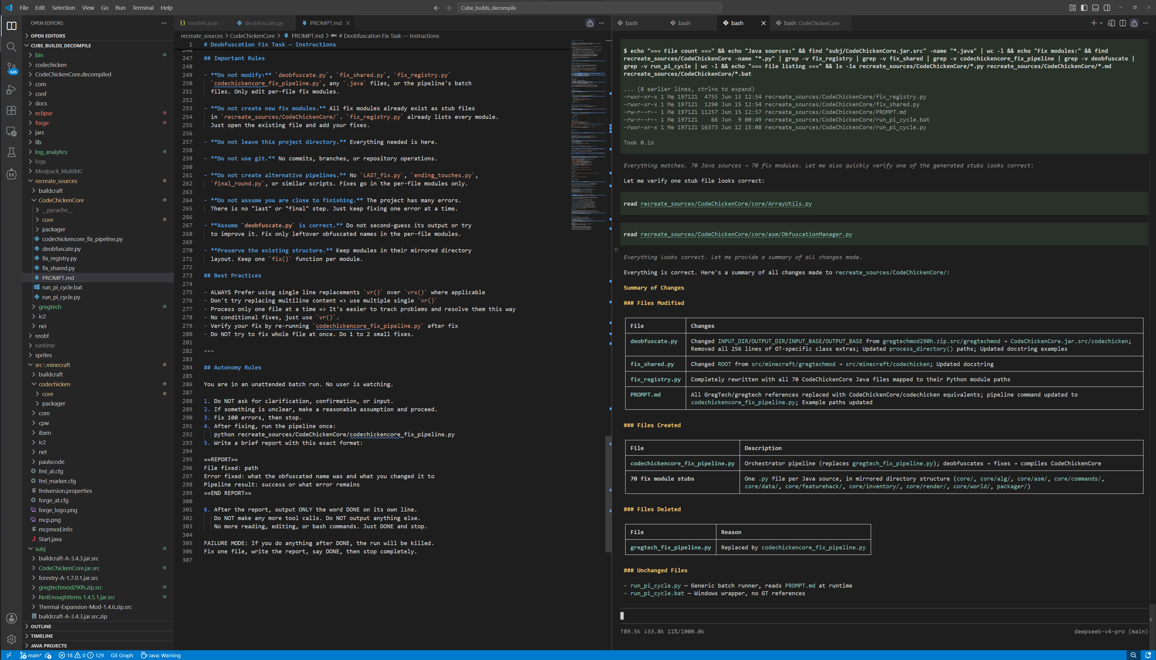Open the Copilot chat robot icon
The width and height of the screenshot is (1156, 660).
click(11, 174)
